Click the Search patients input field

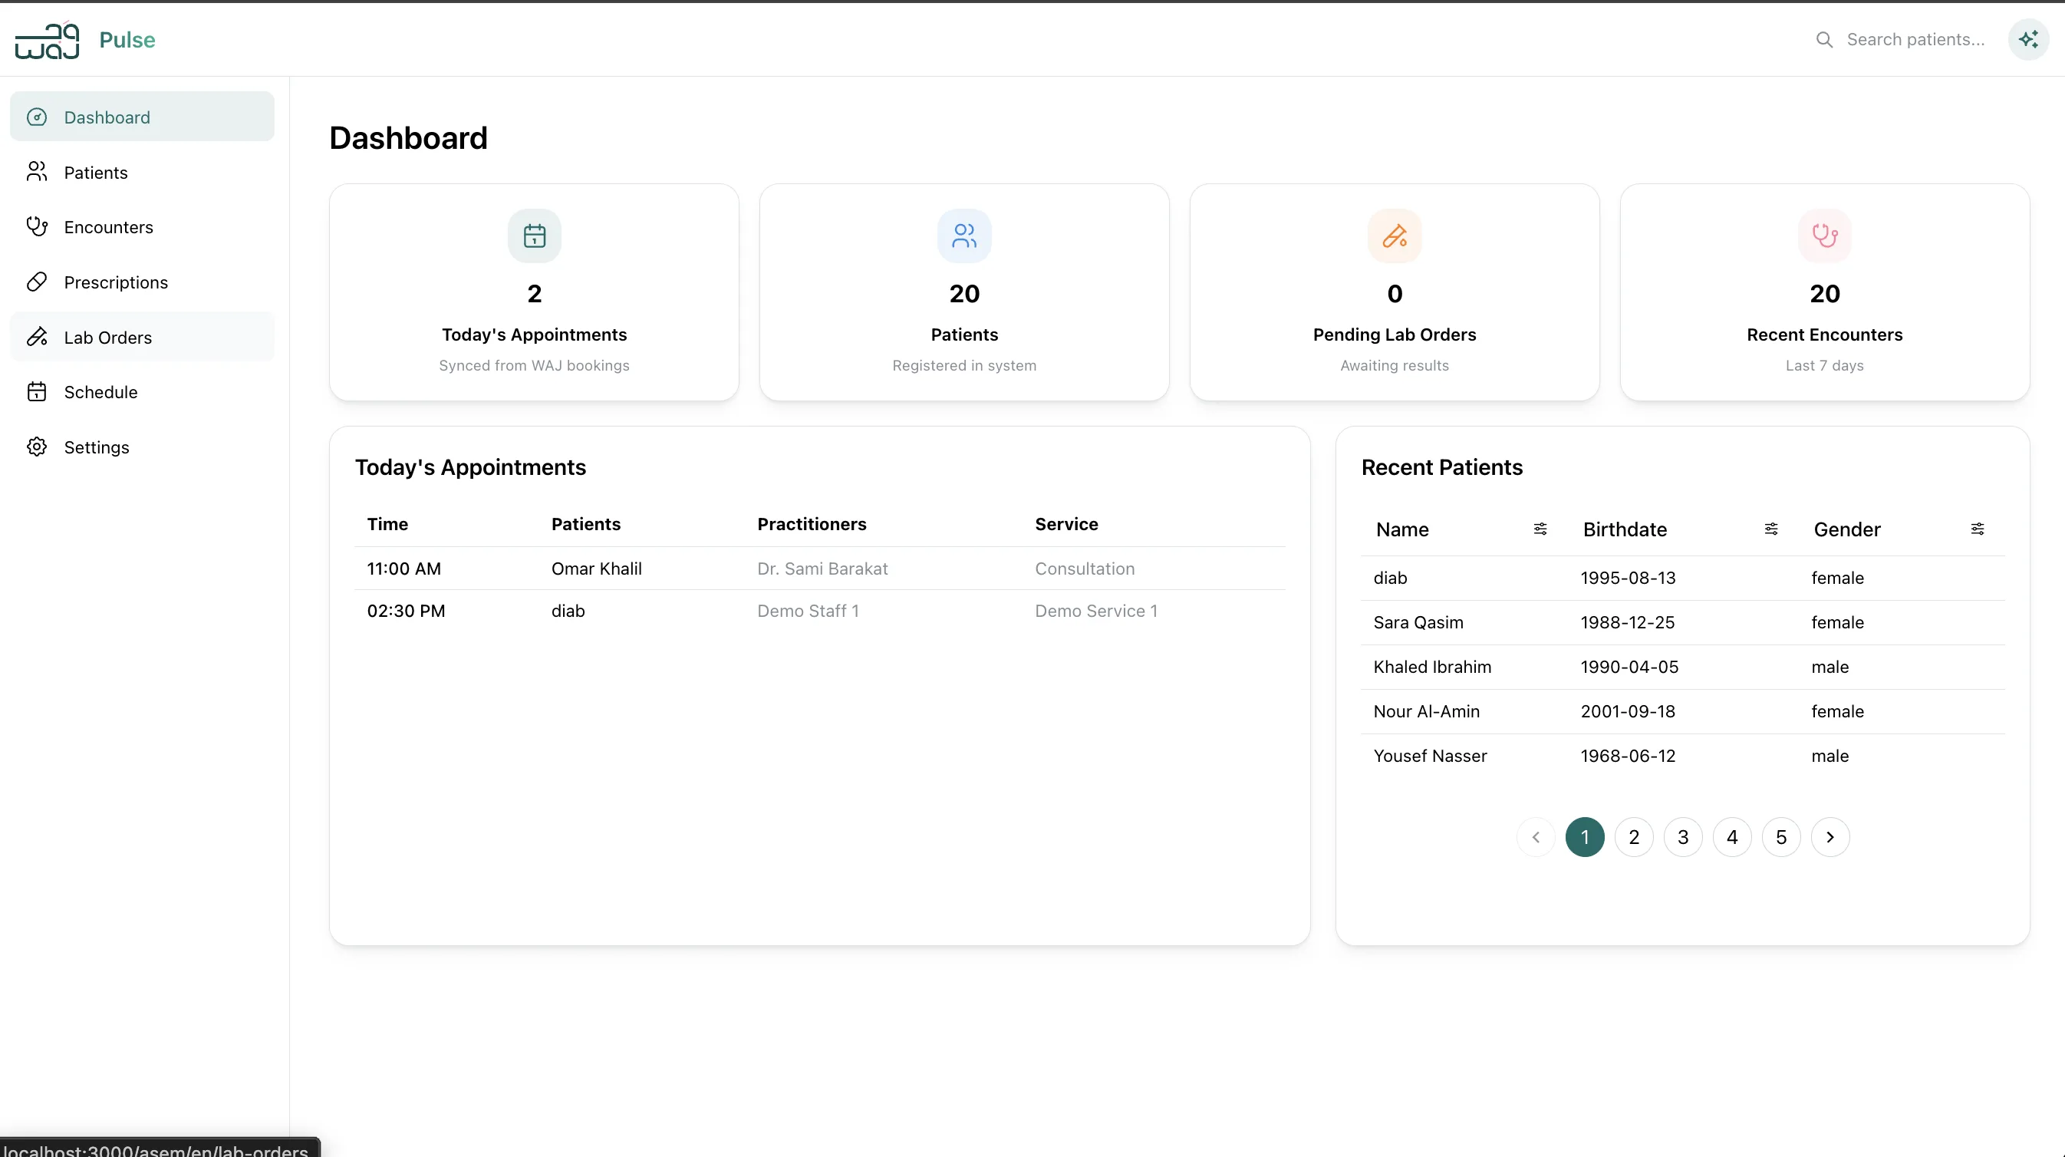[1916, 39]
